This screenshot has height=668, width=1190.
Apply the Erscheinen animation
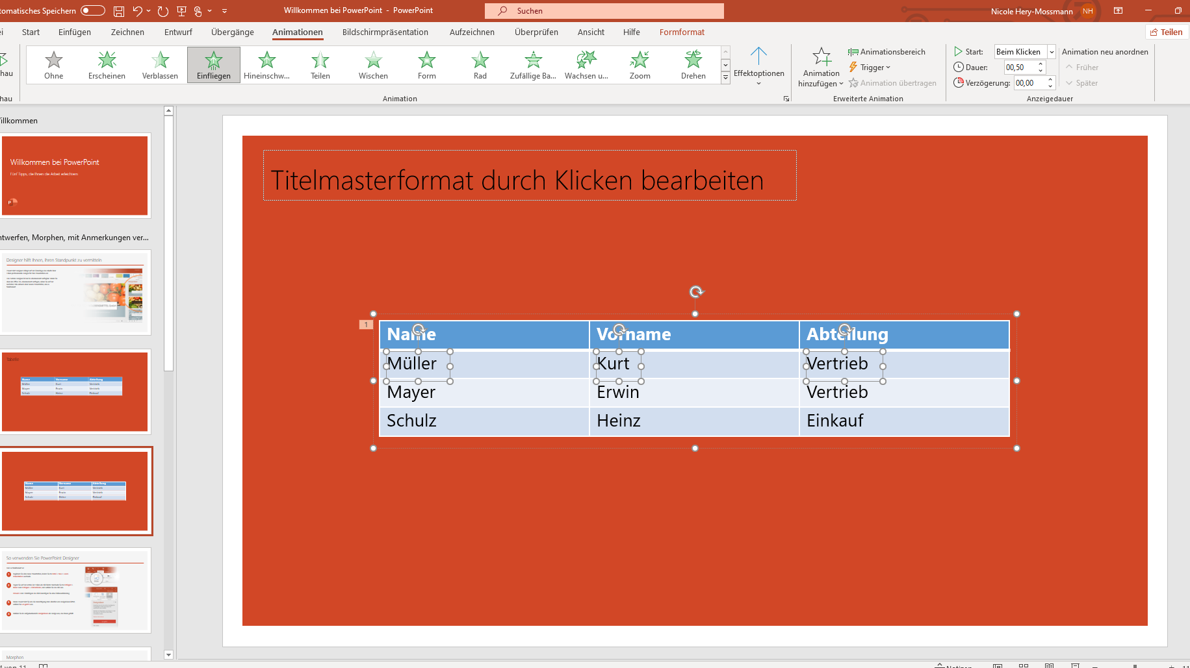tap(107, 64)
